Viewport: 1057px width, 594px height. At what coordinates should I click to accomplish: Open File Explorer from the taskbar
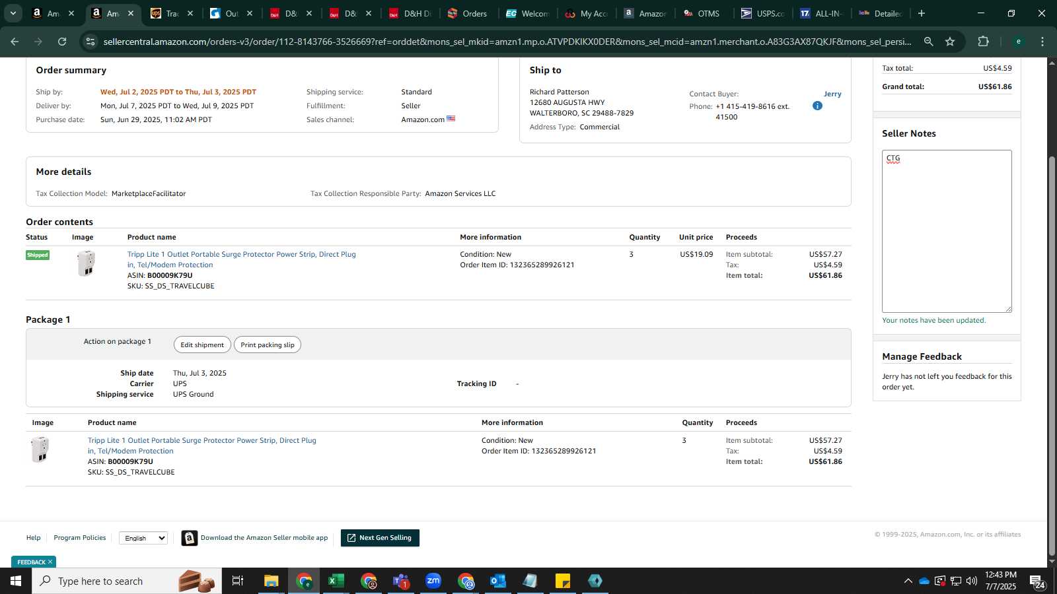pyautogui.click(x=272, y=581)
